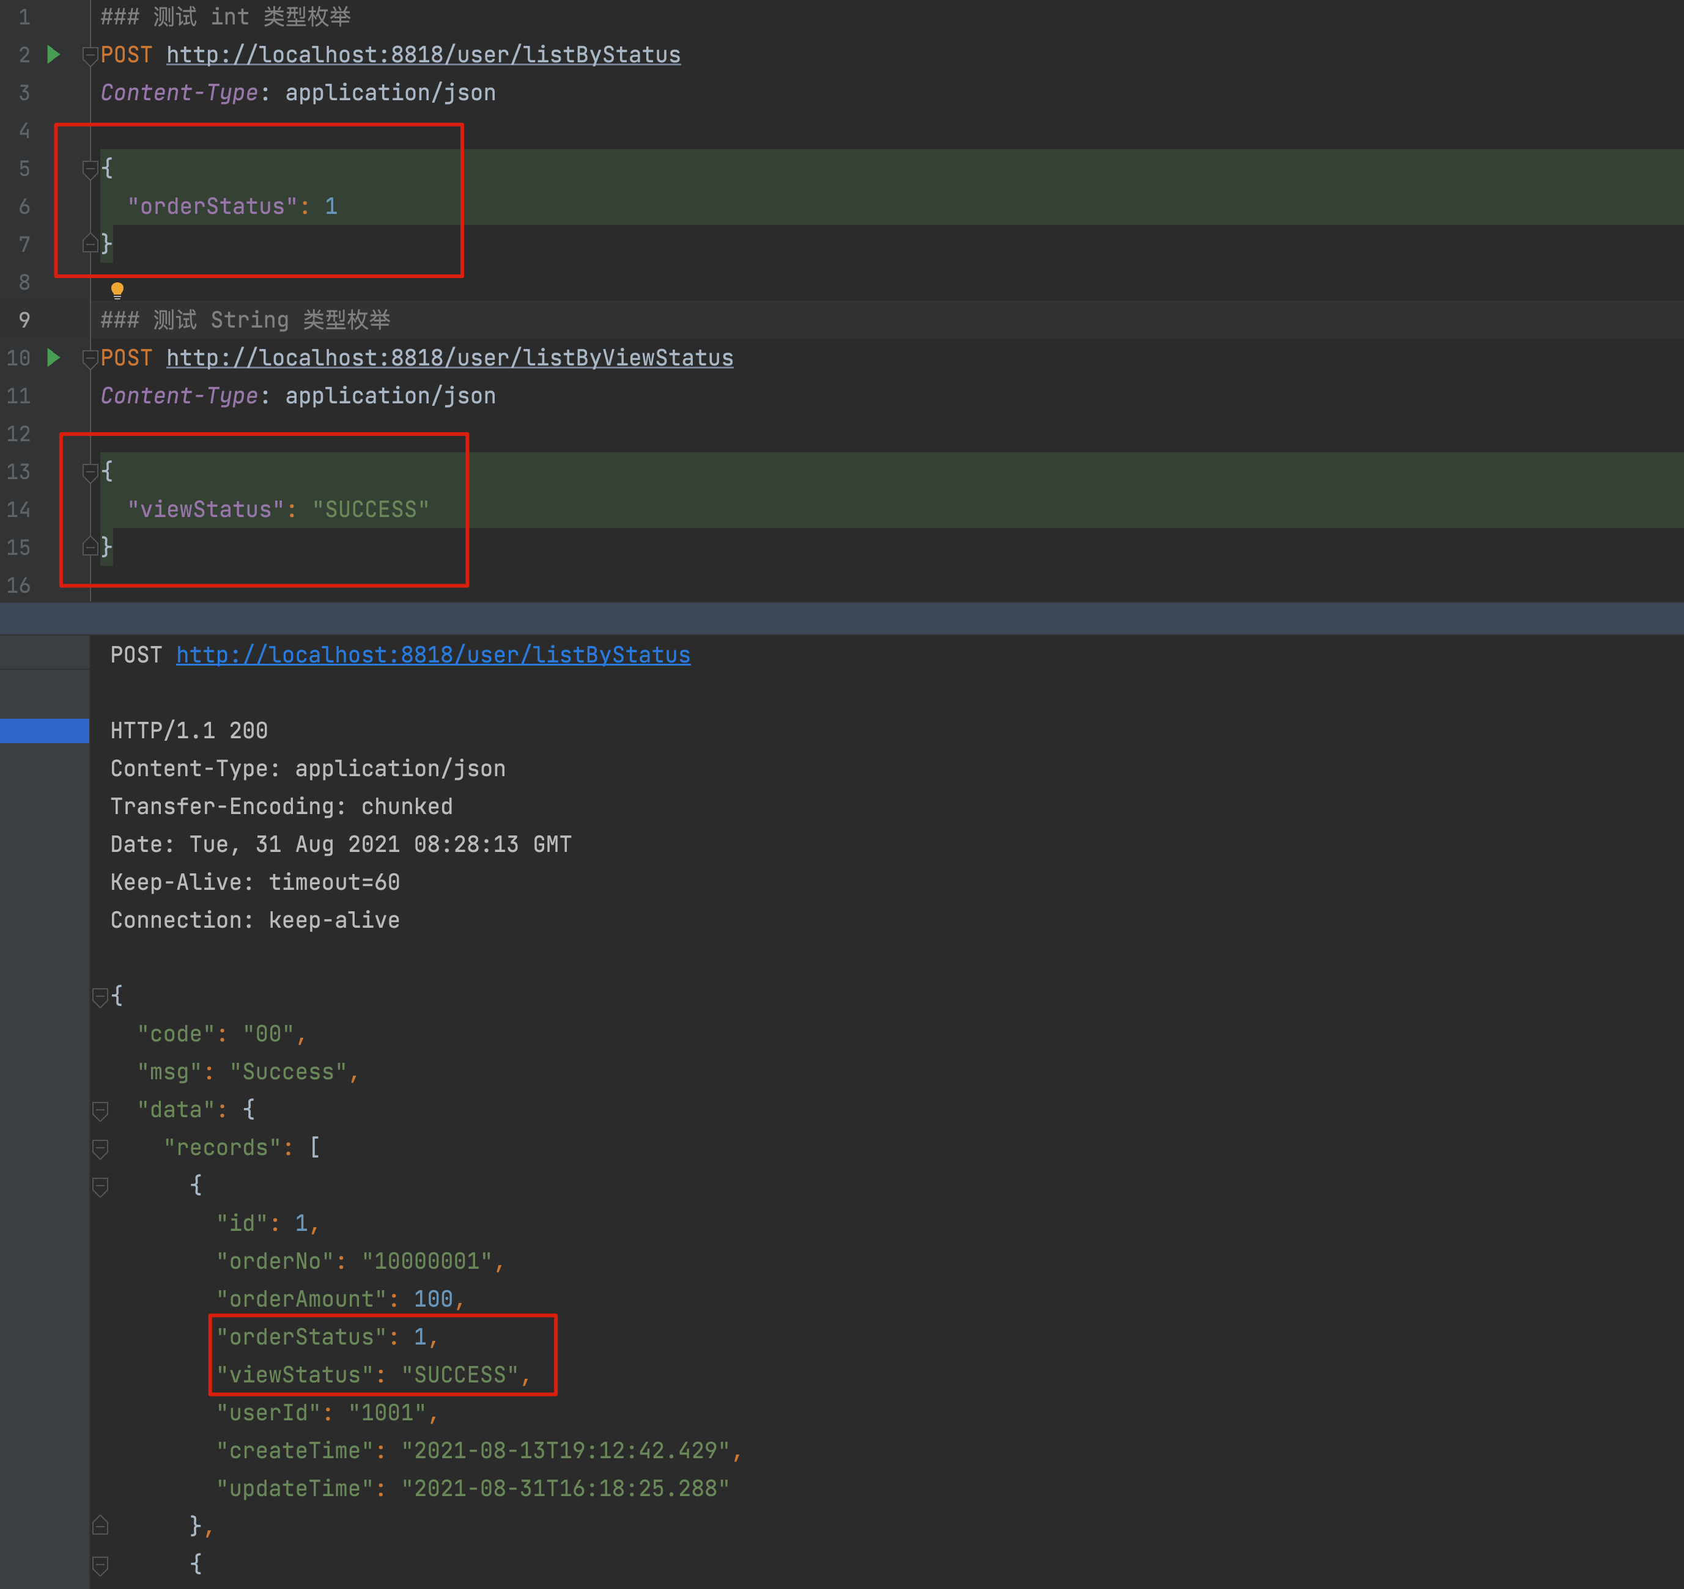Collapse the "data" object in response
1684x1589 pixels.
click(x=100, y=1110)
